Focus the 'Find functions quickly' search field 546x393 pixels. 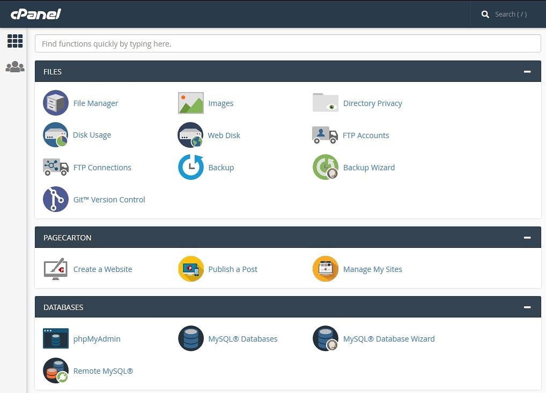point(288,43)
